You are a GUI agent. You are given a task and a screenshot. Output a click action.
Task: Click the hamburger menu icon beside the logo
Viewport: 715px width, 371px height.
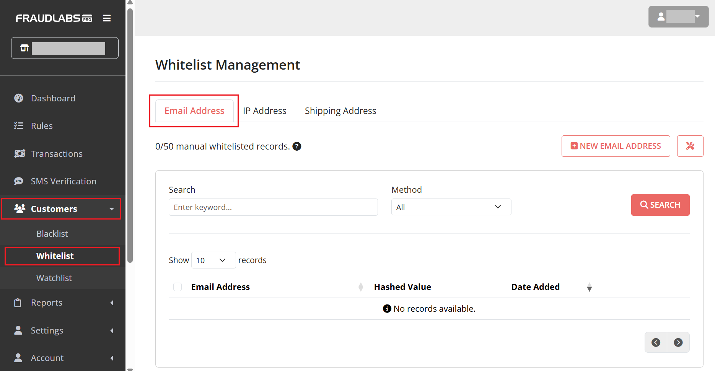(107, 18)
